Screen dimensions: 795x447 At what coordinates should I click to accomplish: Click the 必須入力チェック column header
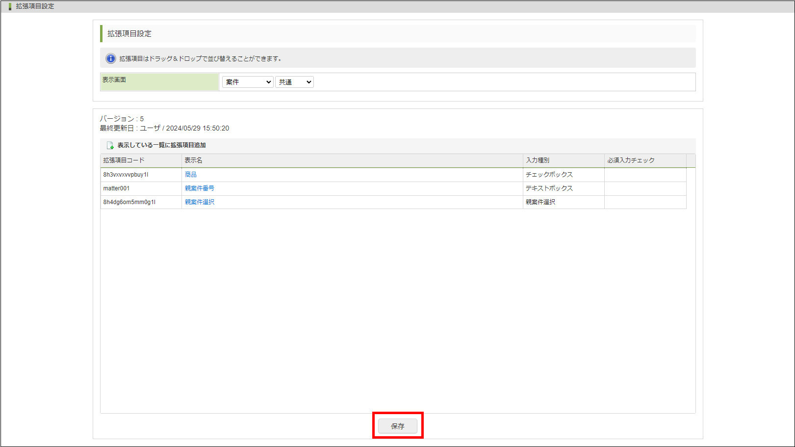point(645,160)
